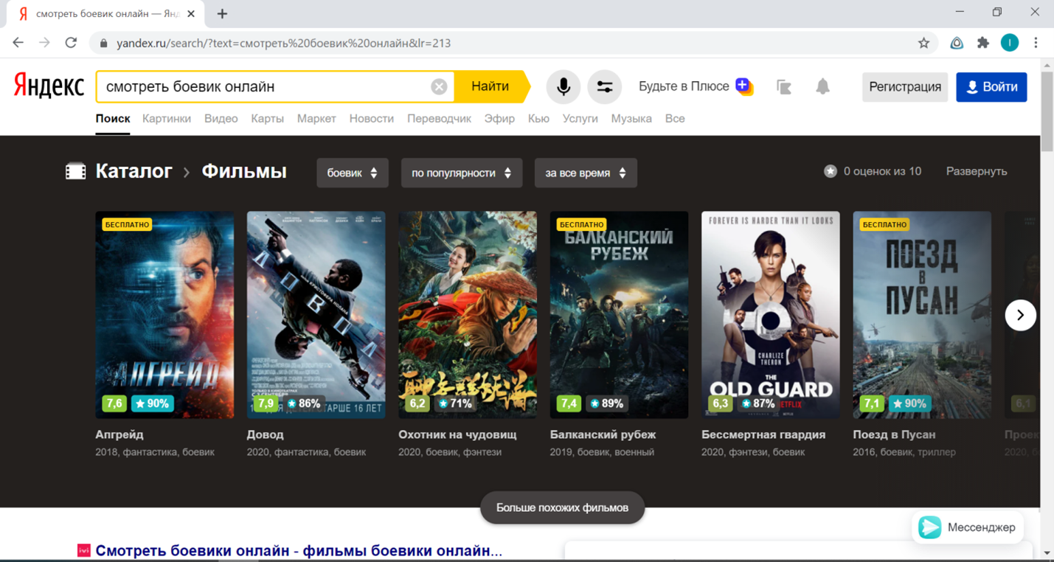Reload the page

[x=71, y=43]
